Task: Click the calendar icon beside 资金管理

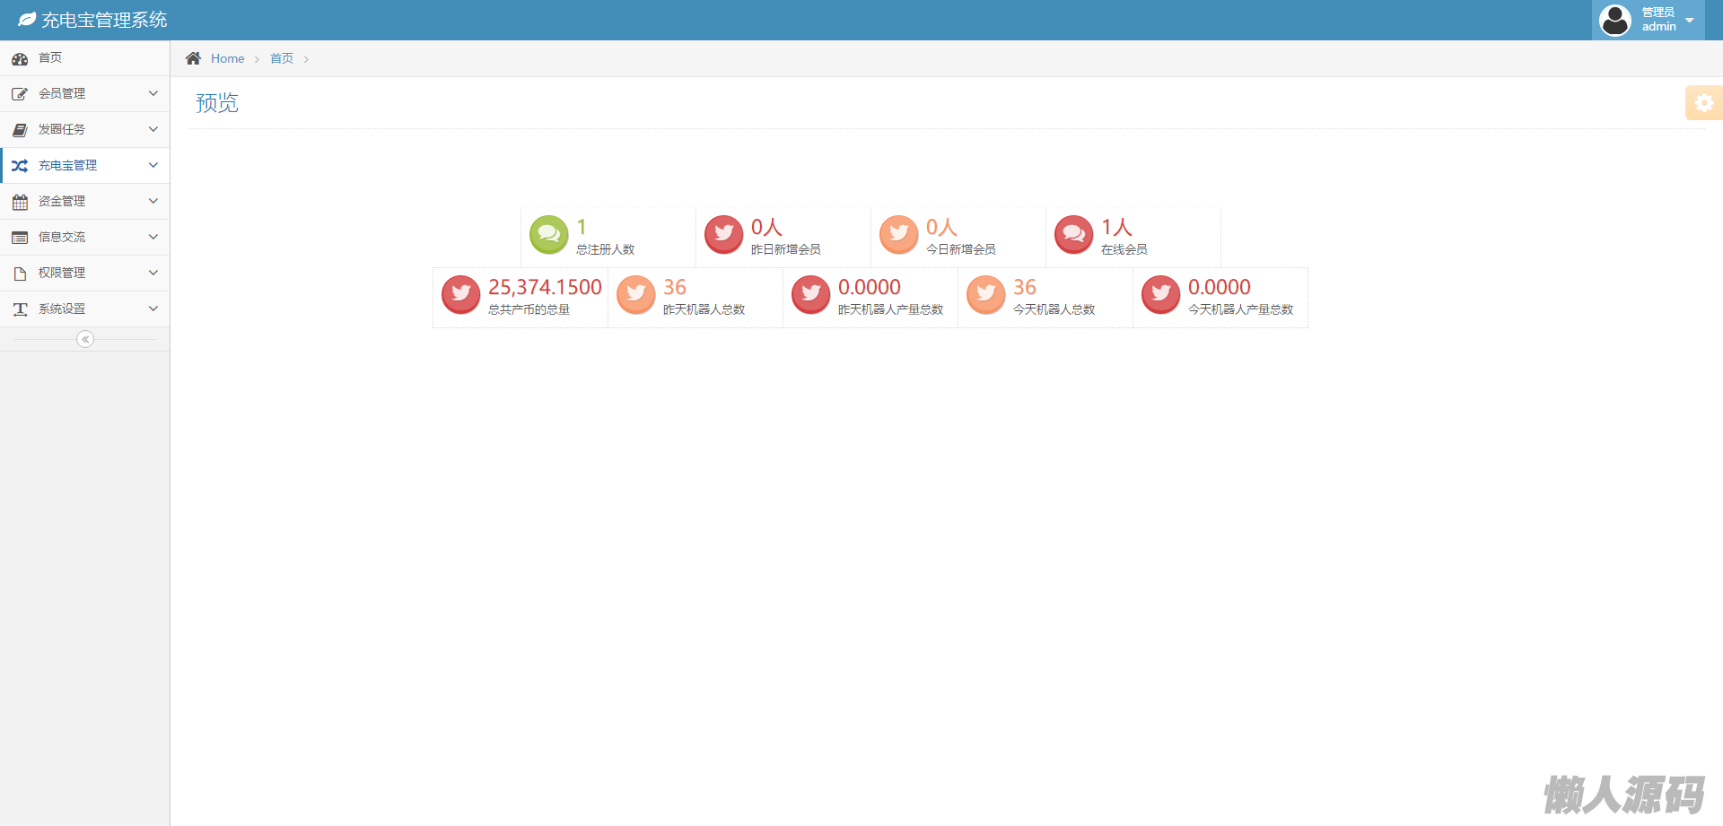Action: [20, 202]
